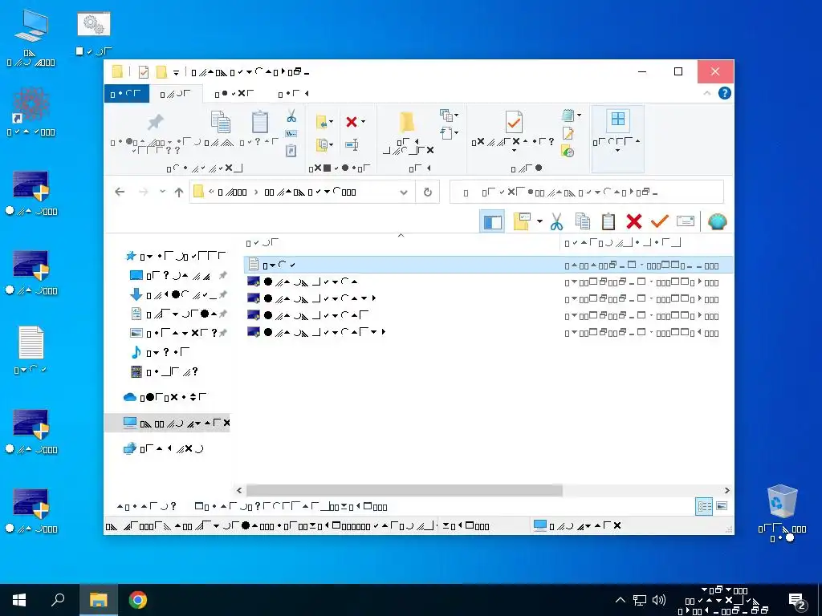822x616 pixels.
Task: Open the blue File tab
Action: pyautogui.click(x=126, y=94)
